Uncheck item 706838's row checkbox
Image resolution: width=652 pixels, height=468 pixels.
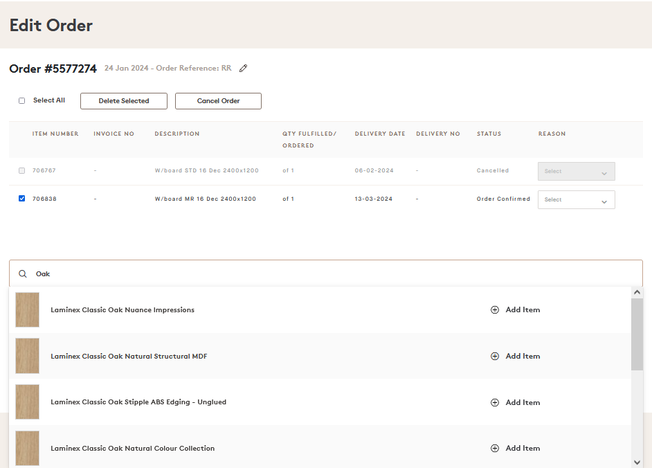21,199
